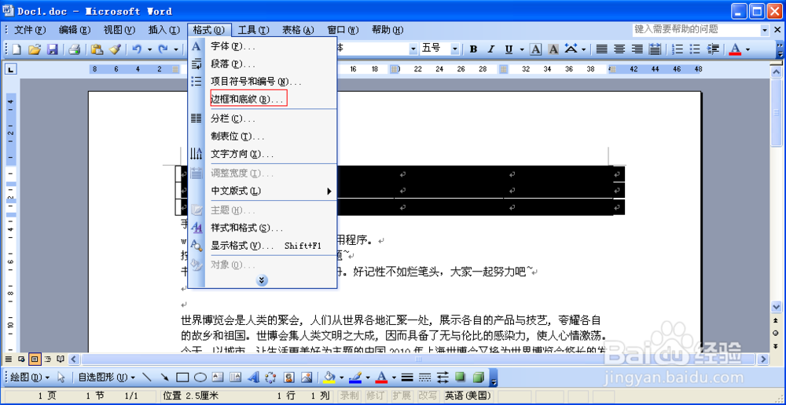The height and width of the screenshot is (405, 786).
Task: Align text to the right
Action: tap(637, 49)
